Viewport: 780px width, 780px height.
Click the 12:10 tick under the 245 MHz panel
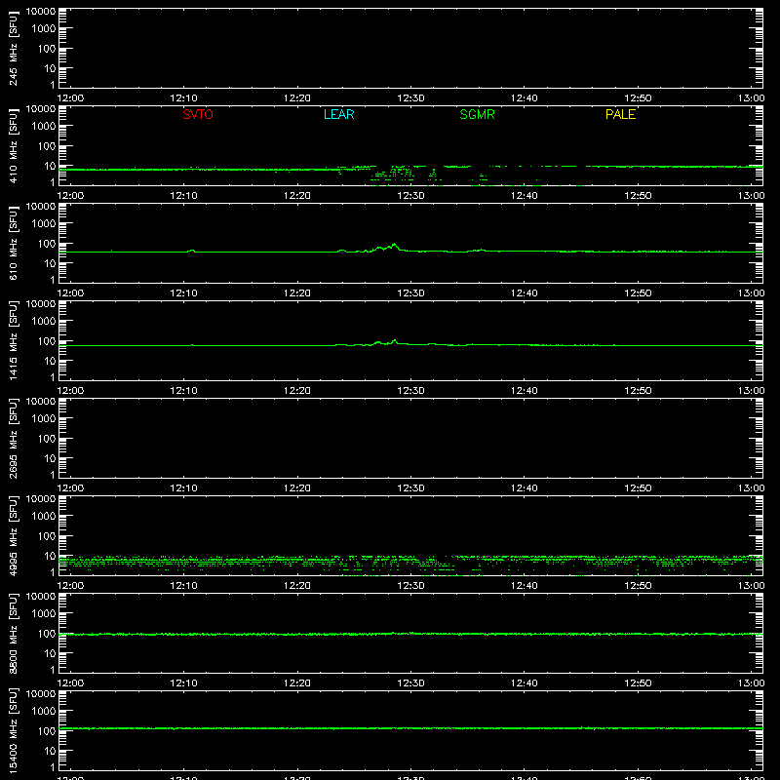coord(183,98)
